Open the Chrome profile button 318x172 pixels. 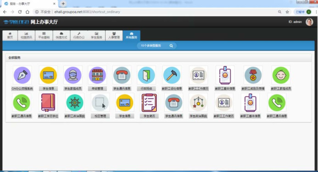[x=303, y=12]
